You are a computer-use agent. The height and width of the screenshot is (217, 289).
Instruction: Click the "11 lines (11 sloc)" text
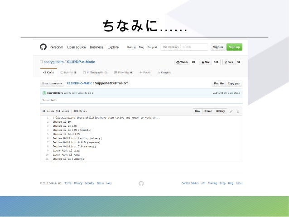(56, 111)
